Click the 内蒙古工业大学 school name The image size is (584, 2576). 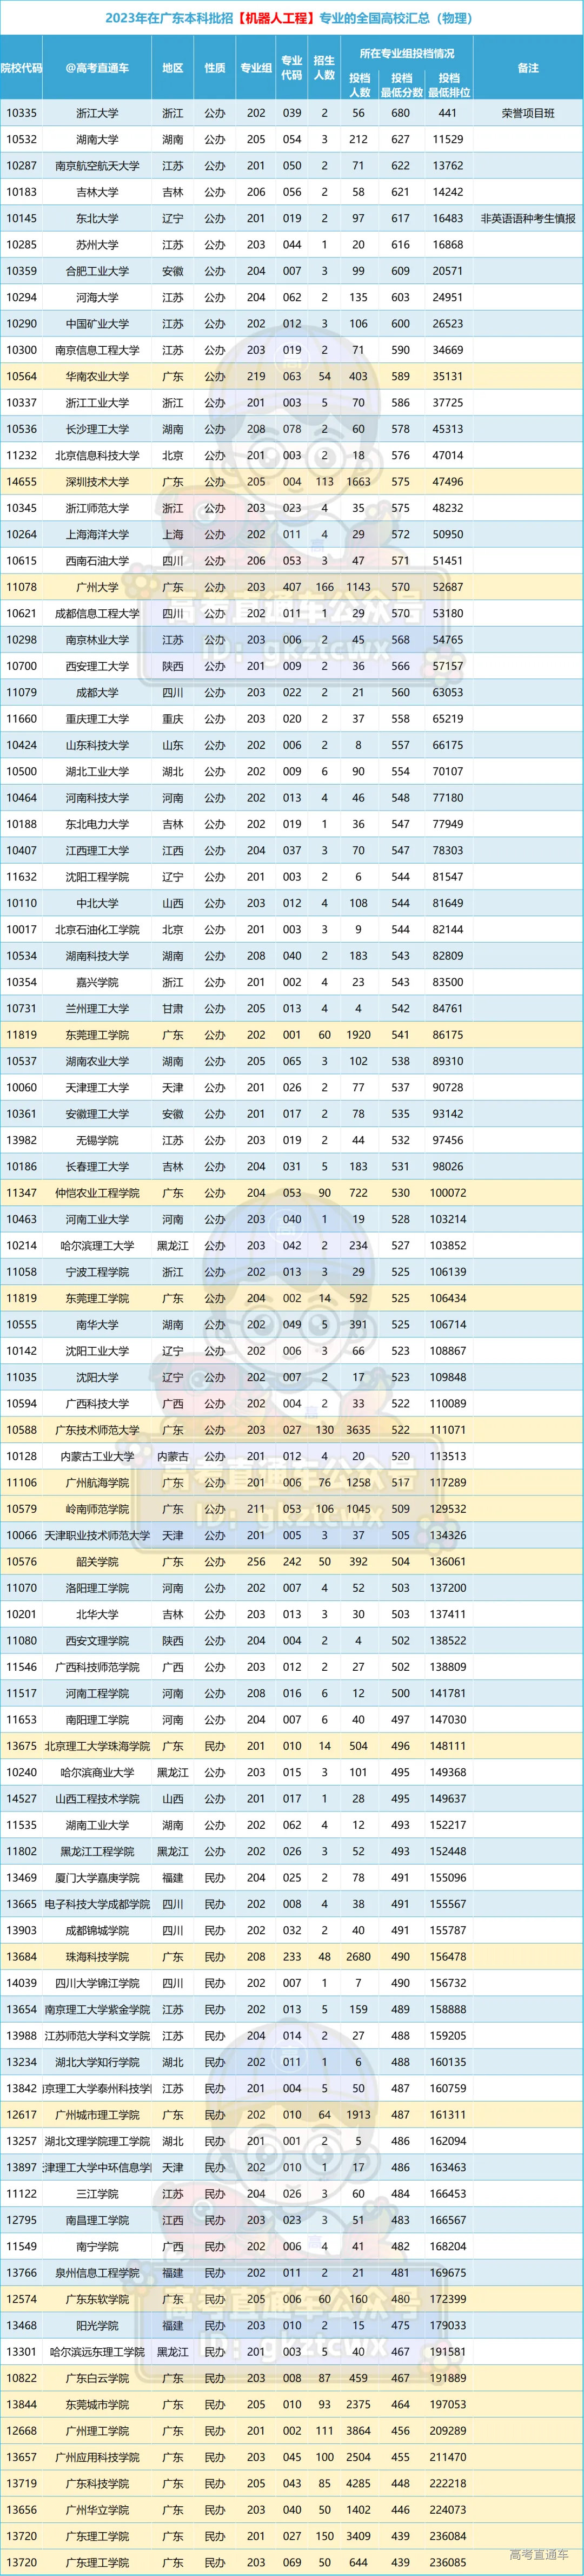[97, 1457]
